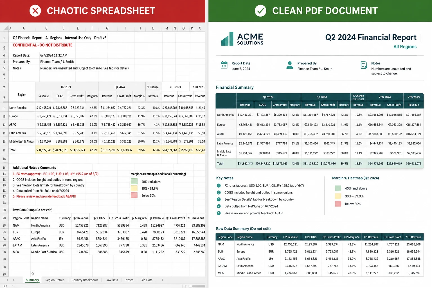Click the yellow 30% - 39.9% swatch in PDF heatmap
Image resolution: width=432 pixels, height=288 pixels.
pos(338,196)
